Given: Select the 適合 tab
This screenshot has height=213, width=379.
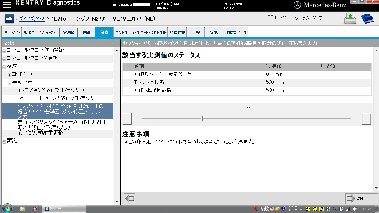Looking at the screenshot, I should pyautogui.click(x=105, y=32).
